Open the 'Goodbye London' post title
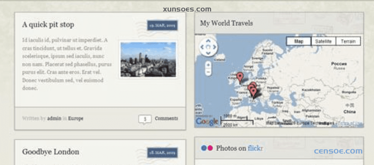 tap(50, 152)
